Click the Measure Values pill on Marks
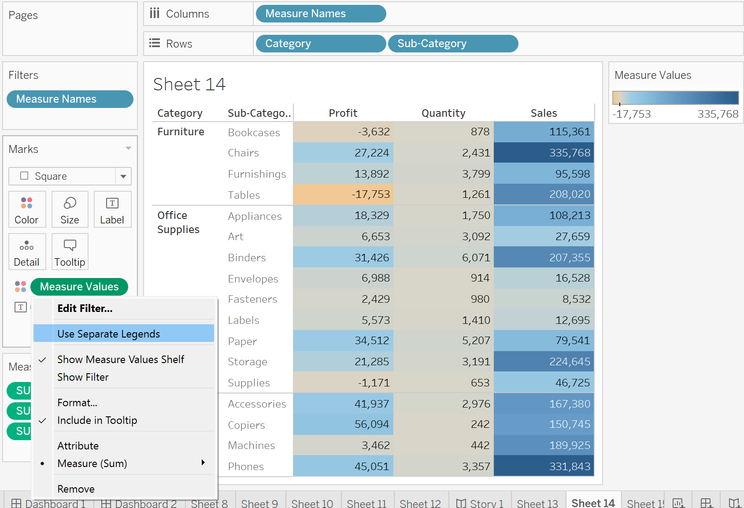The width and height of the screenshot is (744, 508). pyautogui.click(x=79, y=287)
